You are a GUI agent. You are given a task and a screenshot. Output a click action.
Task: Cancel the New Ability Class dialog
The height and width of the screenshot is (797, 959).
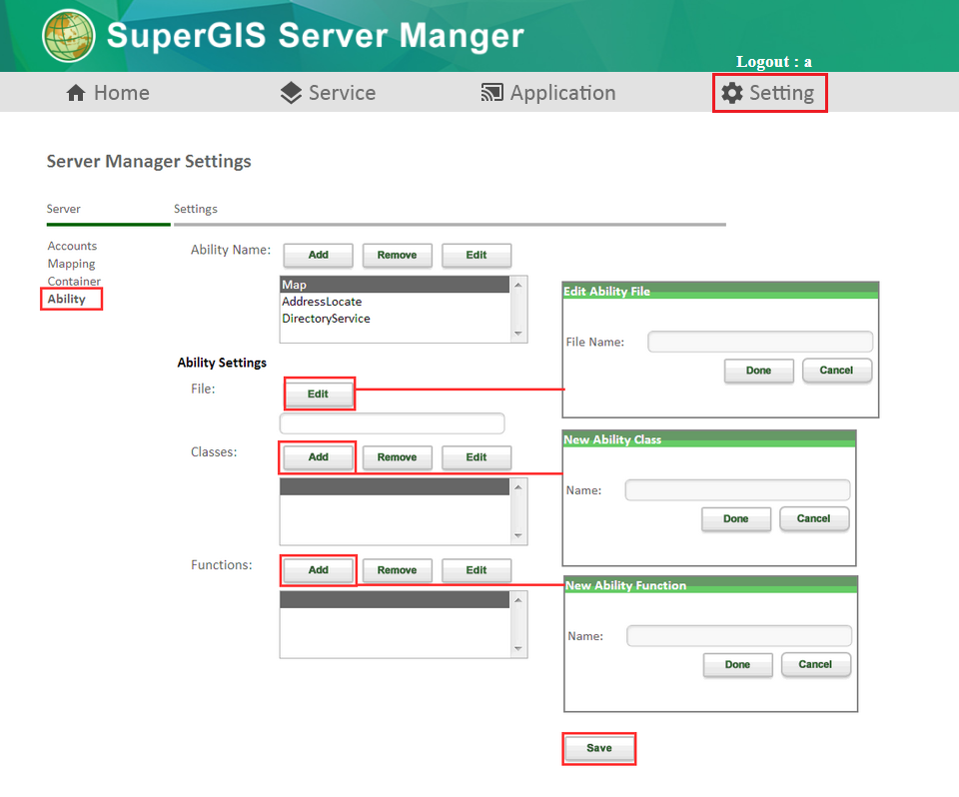tap(813, 518)
